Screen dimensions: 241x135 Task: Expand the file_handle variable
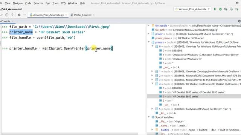(x=149, y=25)
